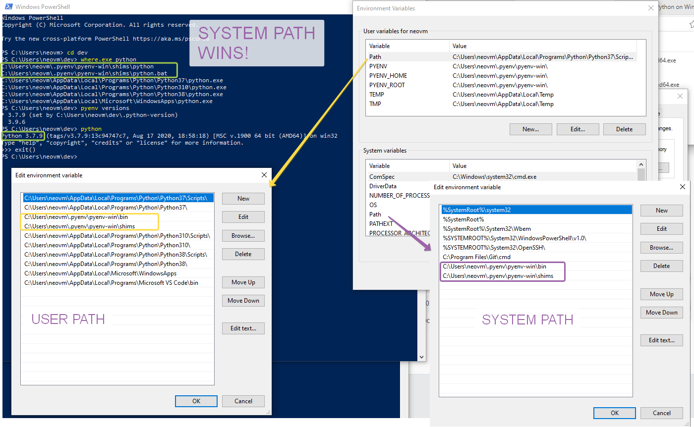
Task: Confirm the User Path dialog with OK
Action: tap(196, 401)
